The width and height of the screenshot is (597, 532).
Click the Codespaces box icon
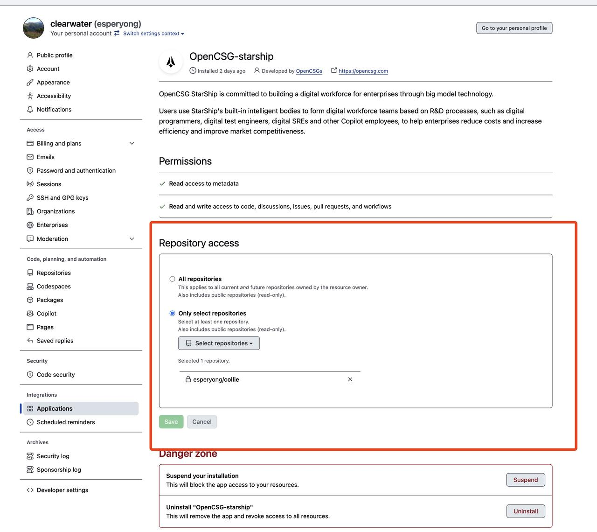pyautogui.click(x=30, y=286)
